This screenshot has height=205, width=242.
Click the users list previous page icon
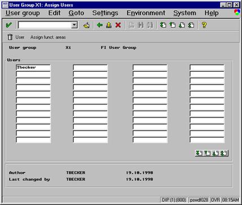tap(208, 153)
